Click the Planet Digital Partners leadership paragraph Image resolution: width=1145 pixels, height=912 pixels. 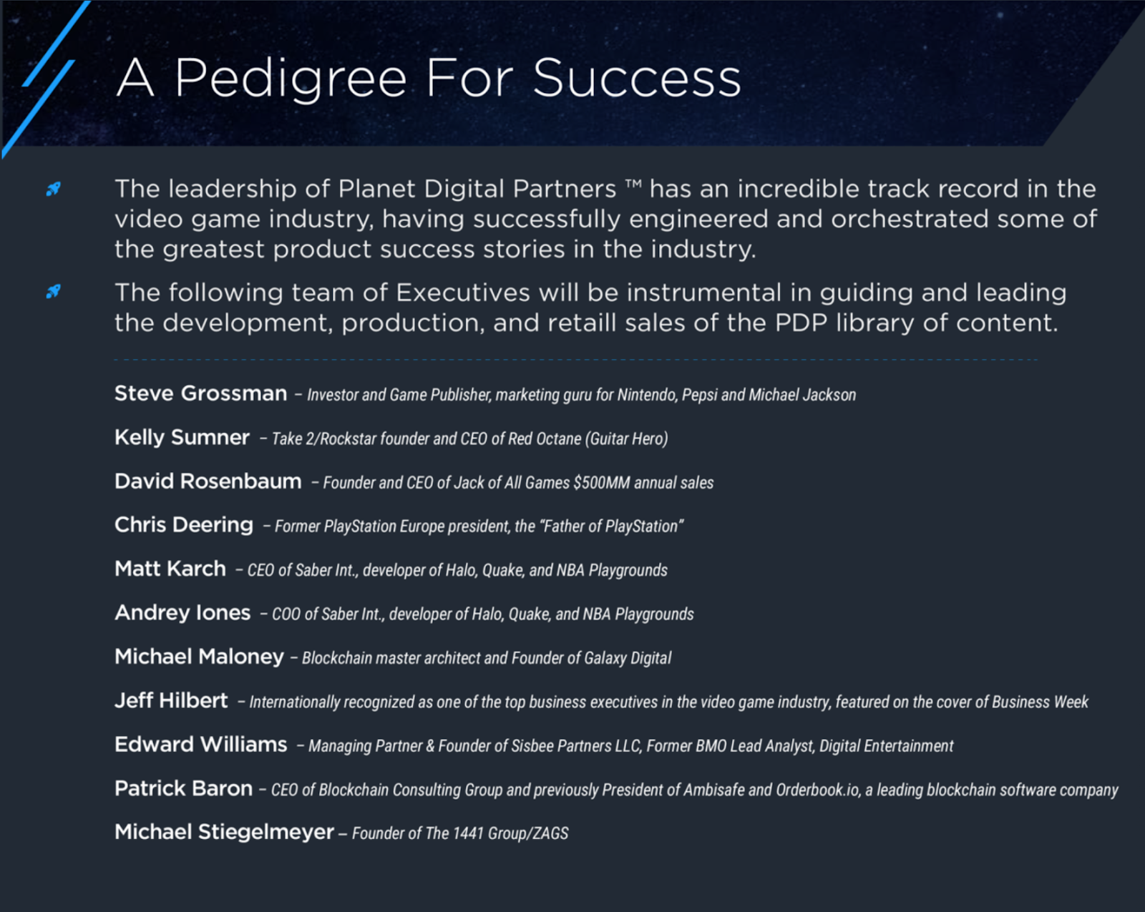(605, 219)
